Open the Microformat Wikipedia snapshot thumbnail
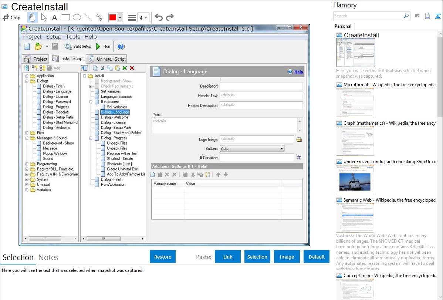This screenshot has height=300, width=443. pyautogui.click(x=355, y=102)
